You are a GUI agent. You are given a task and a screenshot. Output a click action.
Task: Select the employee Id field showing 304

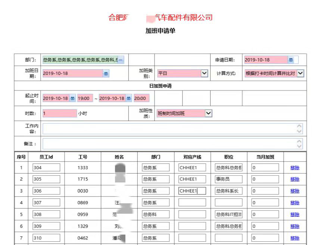click(x=47, y=168)
